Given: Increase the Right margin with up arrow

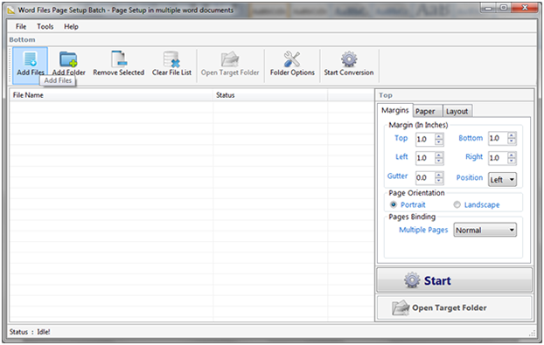Looking at the screenshot, I should [x=512, y=155].
